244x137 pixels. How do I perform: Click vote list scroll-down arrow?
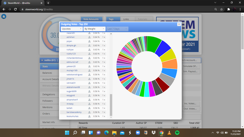[111, 118]
